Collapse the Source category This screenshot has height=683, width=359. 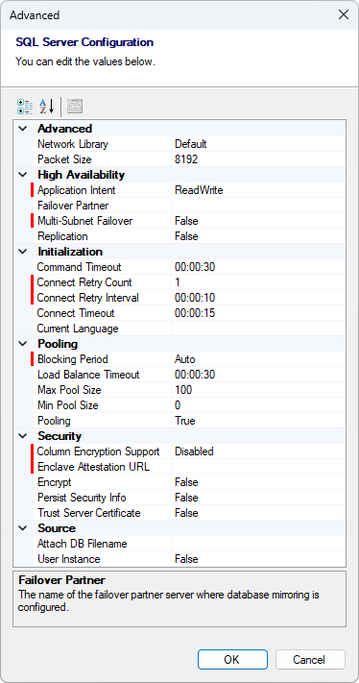(23, 528)
